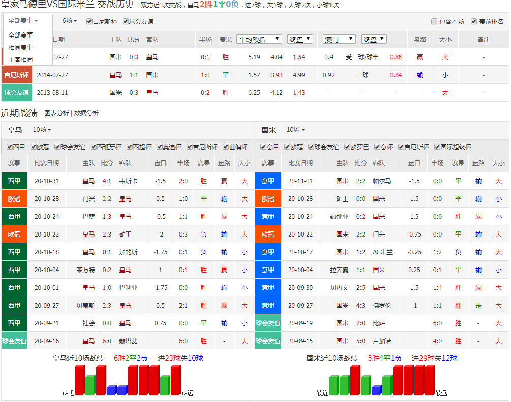Toggle 欧罗巴 checkbox

(x=347, y=147)
